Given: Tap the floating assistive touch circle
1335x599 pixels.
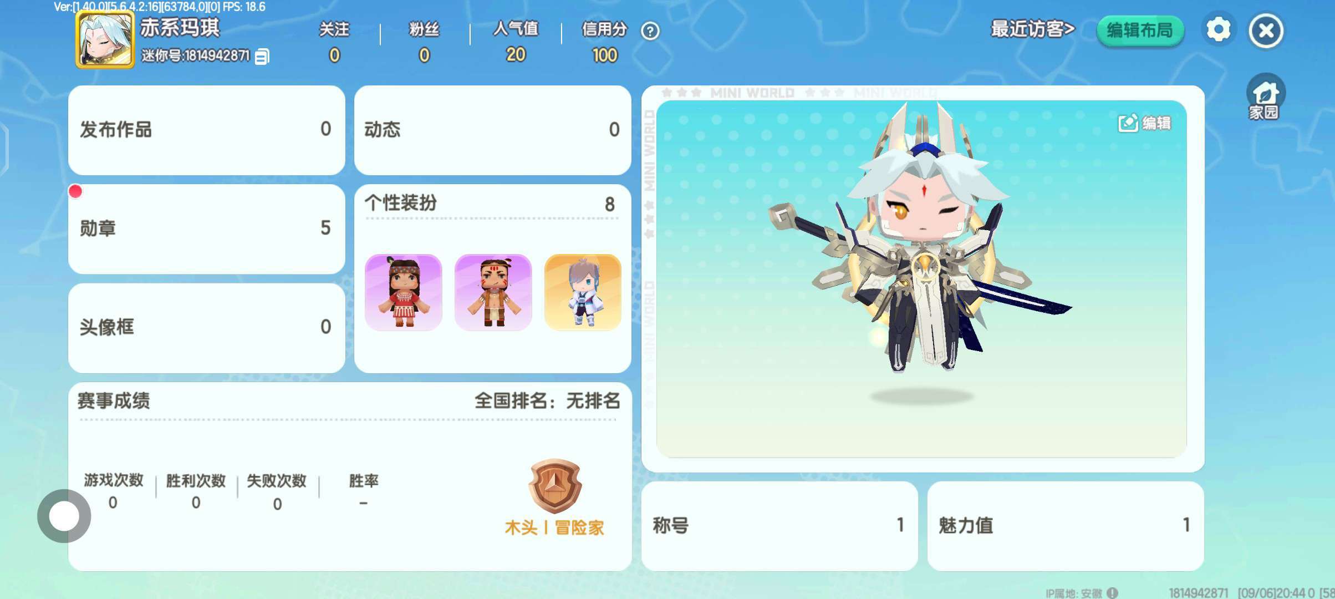Looking at the screenshot, I should tap(64, 516).
